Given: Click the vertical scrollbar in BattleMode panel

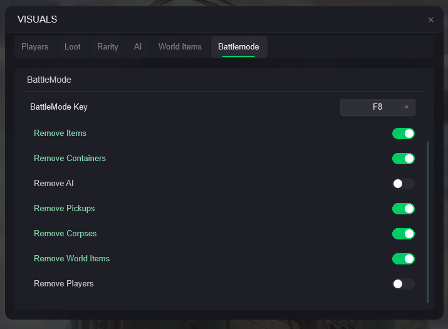Looking at the screenshot, I should (428, 219).
